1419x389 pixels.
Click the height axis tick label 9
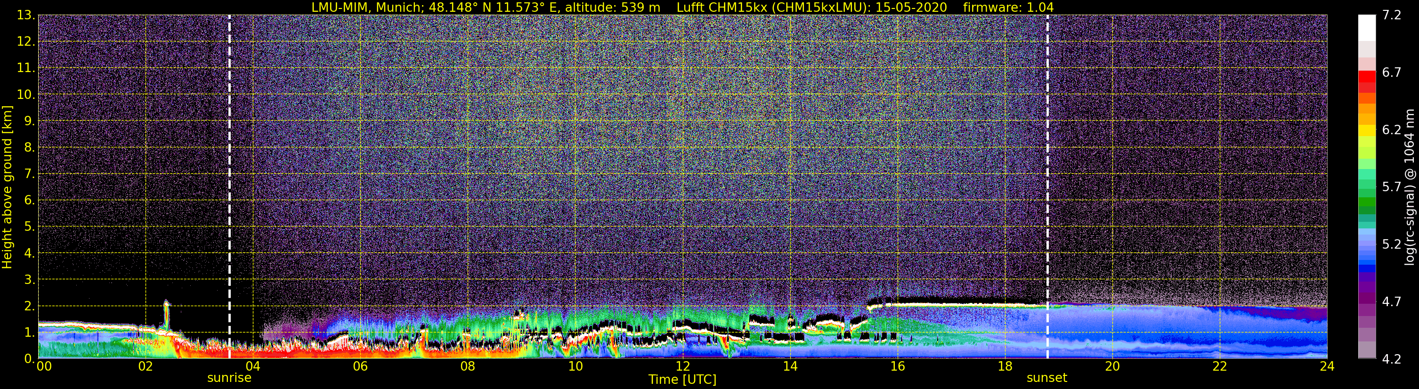point(29,121)
